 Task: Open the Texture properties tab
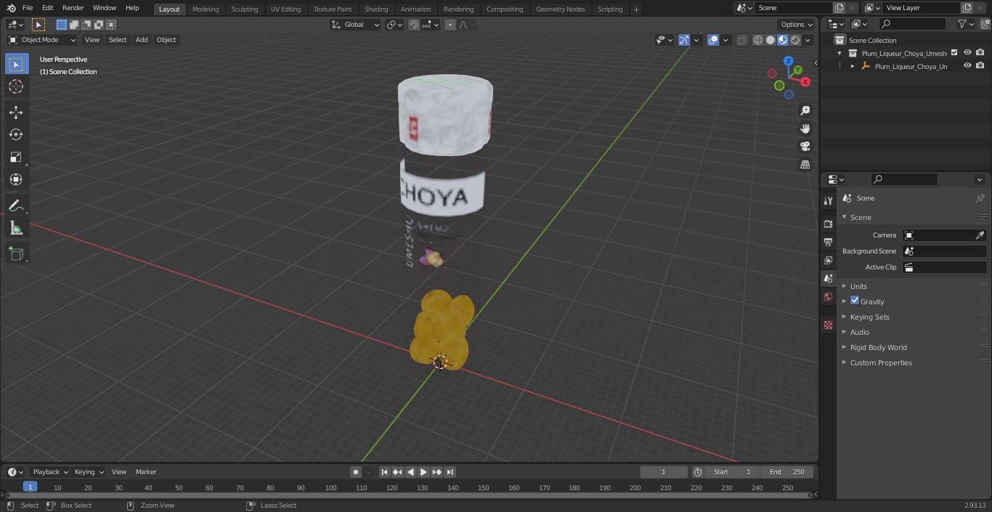pos(828,325)
